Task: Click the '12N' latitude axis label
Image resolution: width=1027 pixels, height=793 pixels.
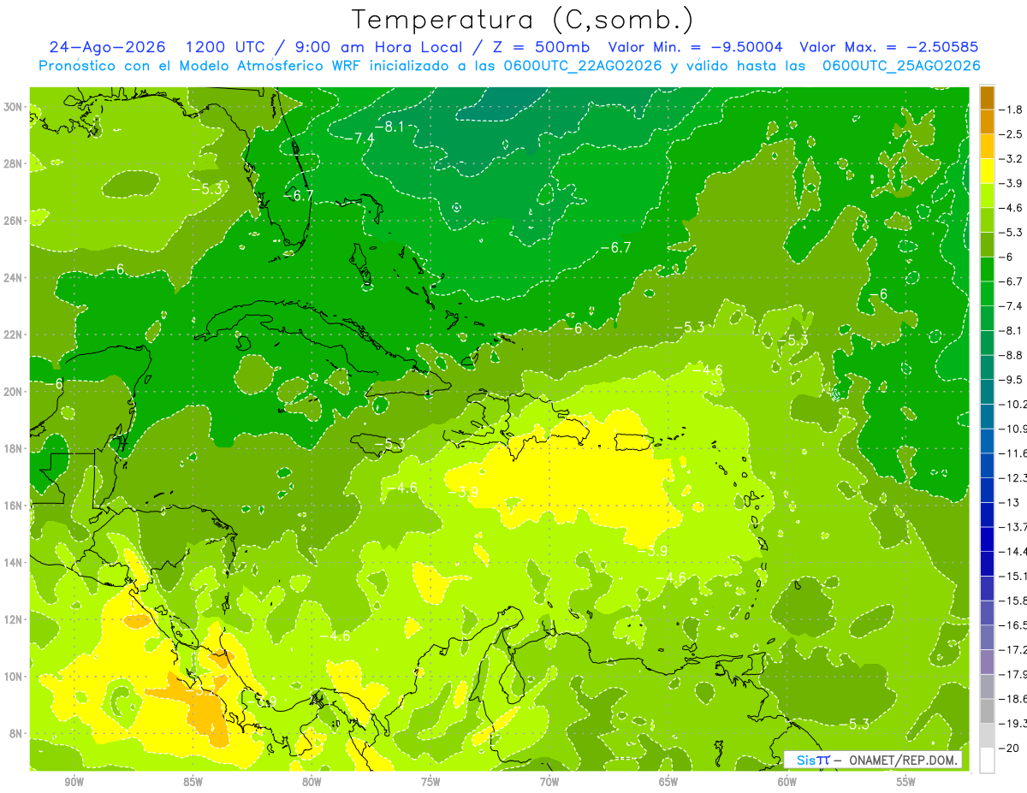Action: [15, 619]
